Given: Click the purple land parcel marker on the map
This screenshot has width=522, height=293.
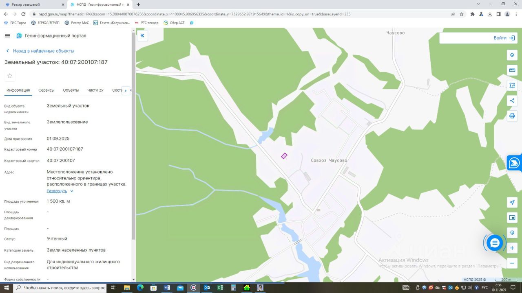Looking at the screenshot, I should pos(284,156).
